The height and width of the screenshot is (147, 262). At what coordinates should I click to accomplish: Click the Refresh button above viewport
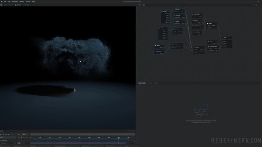coord(18,5)
